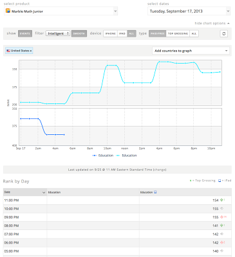Sort table by Date column arrow
This screenshot has height=257, width=235.
click(44, 193)
